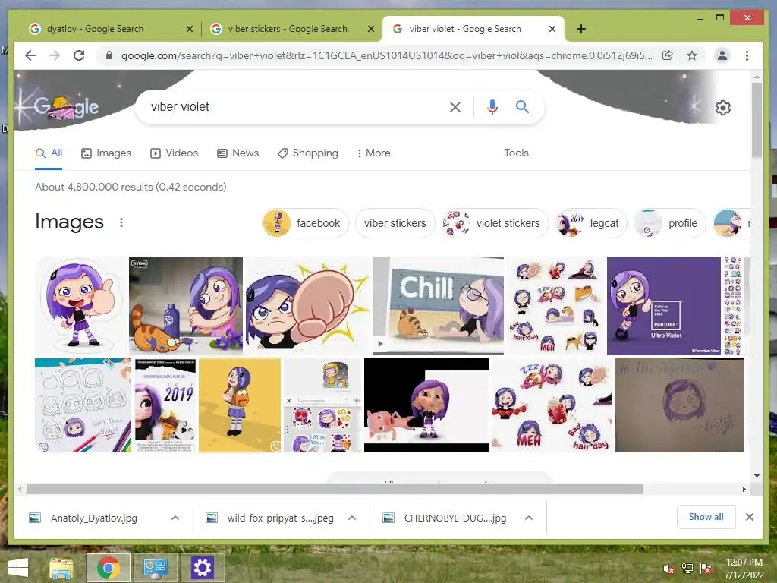Go back to the previous page
This screenshot has height=583, width=777.
pyautogui.click(x=30, y=55)
